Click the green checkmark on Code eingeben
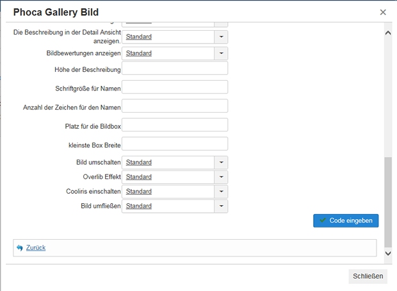The image size is (397, 291). (x=323, y=220)
